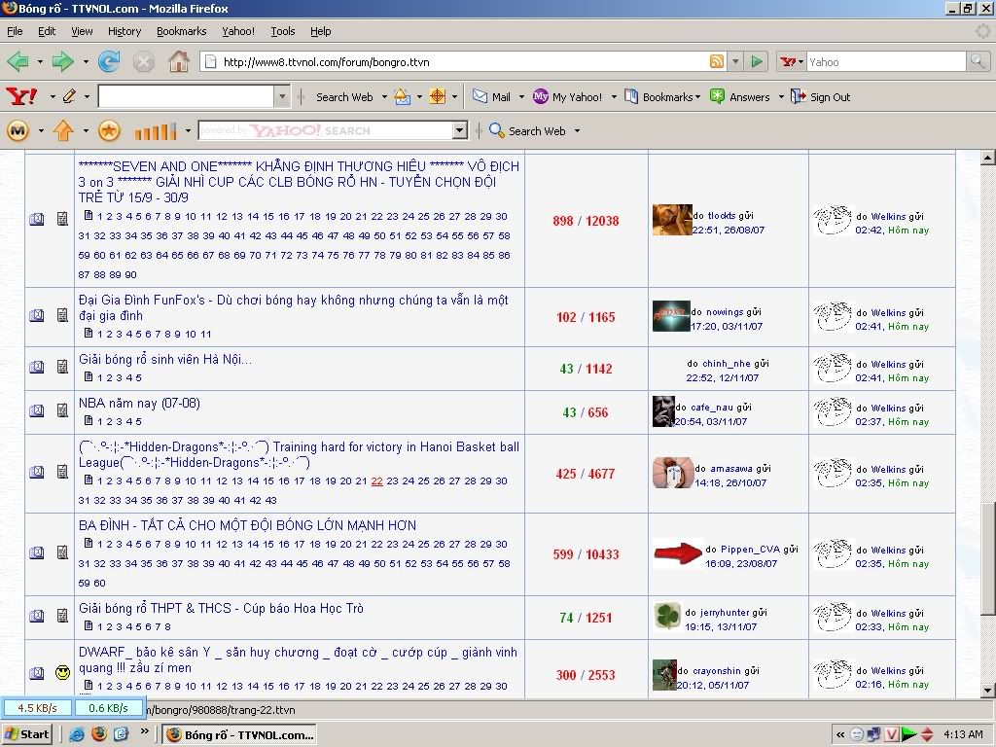Screen dimensions: 996x747
Task: Click the smiley icon on DWARF thread
Action: [62, 672]
